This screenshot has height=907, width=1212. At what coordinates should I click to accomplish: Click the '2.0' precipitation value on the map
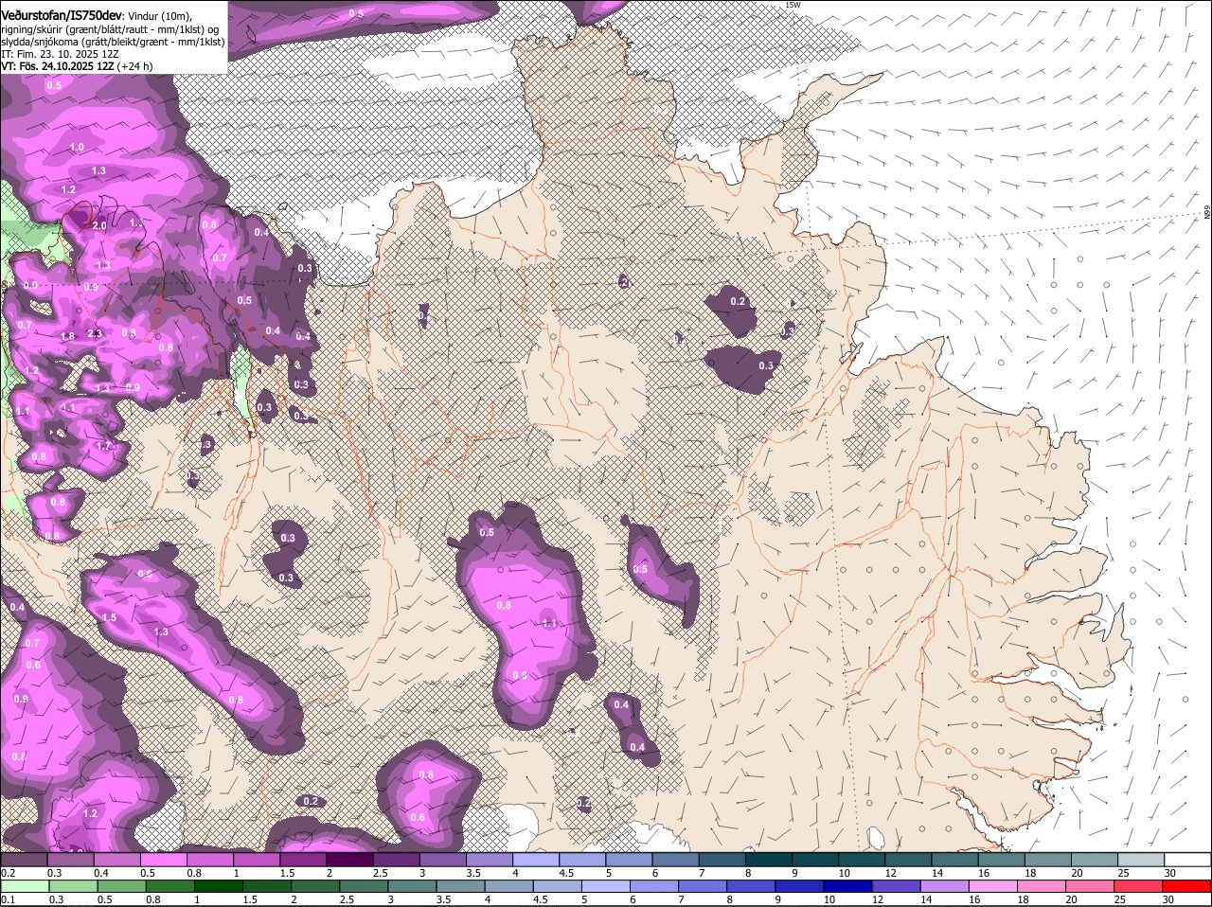[100, 225]
